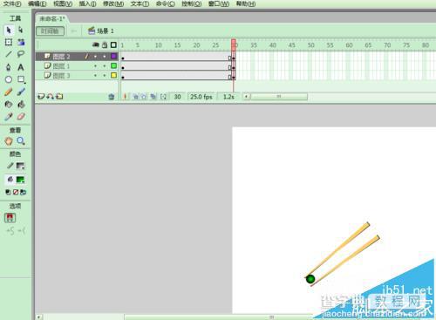Toggle edit multiple frames button
This screenshot has height=320, width=436.
point(153,97)
